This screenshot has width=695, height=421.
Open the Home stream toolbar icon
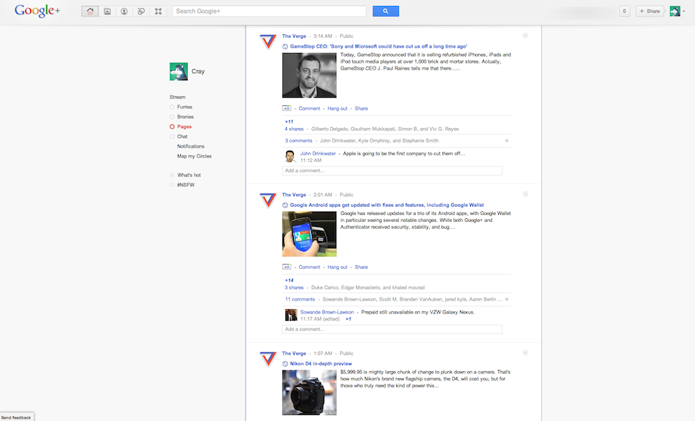(90, 11)
